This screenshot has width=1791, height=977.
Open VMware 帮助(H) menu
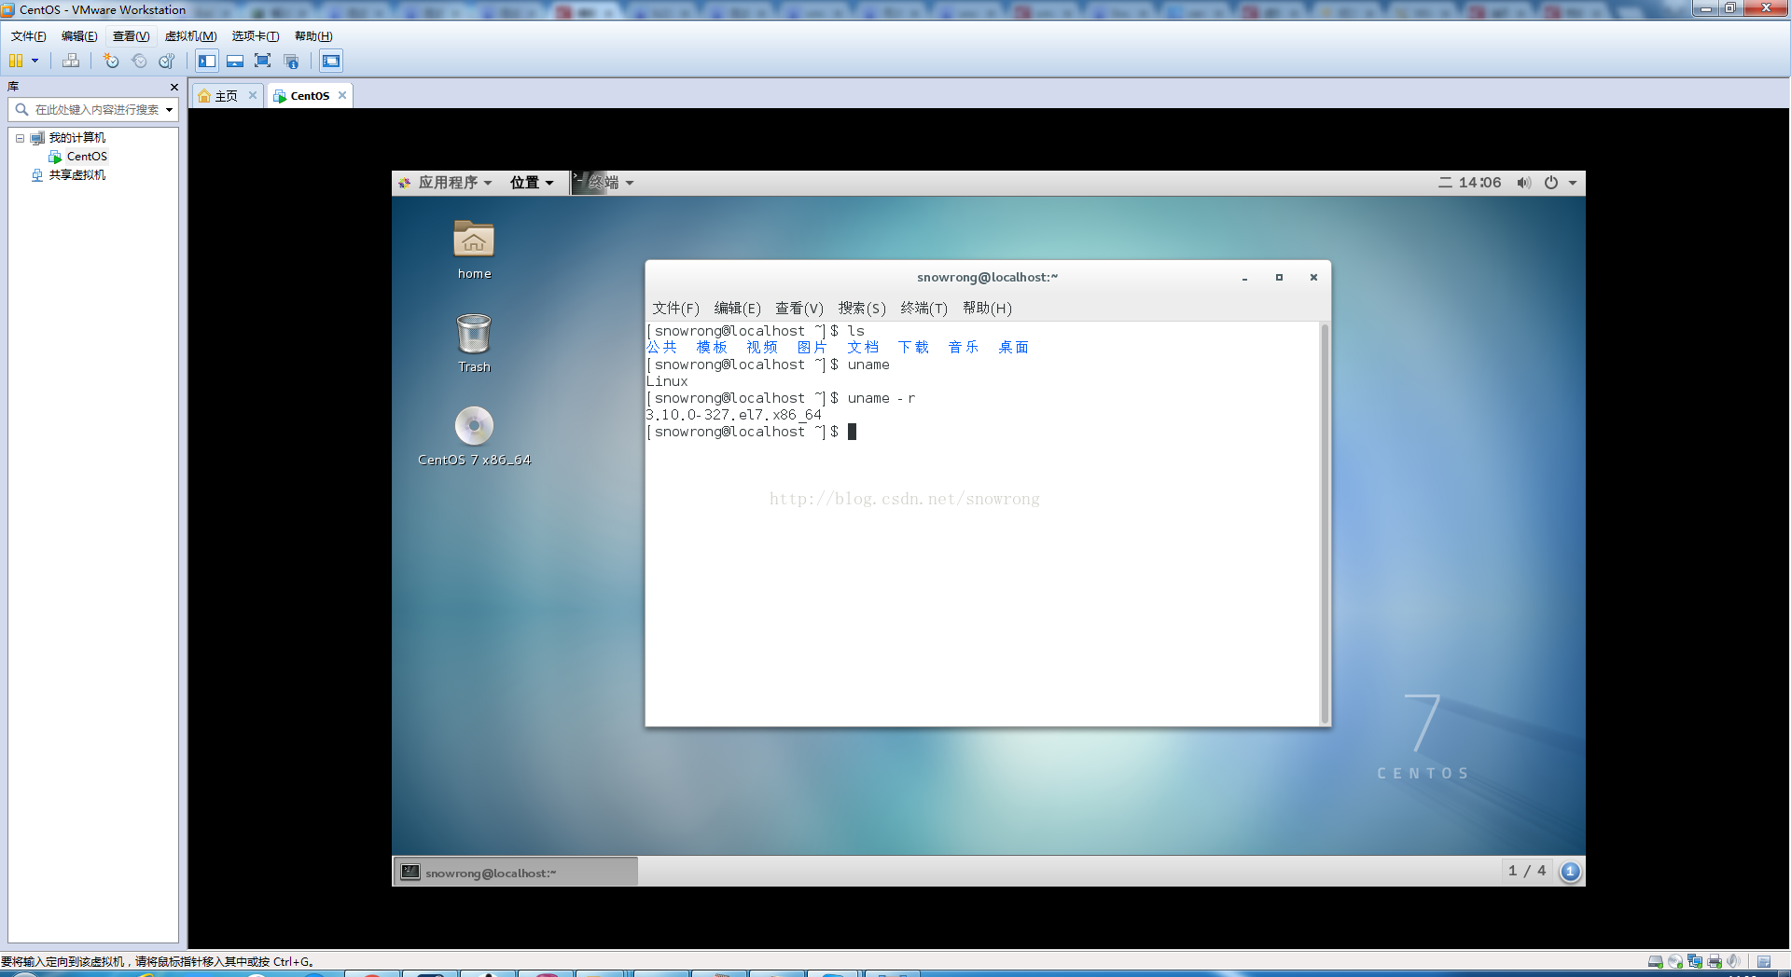(313, 36)
